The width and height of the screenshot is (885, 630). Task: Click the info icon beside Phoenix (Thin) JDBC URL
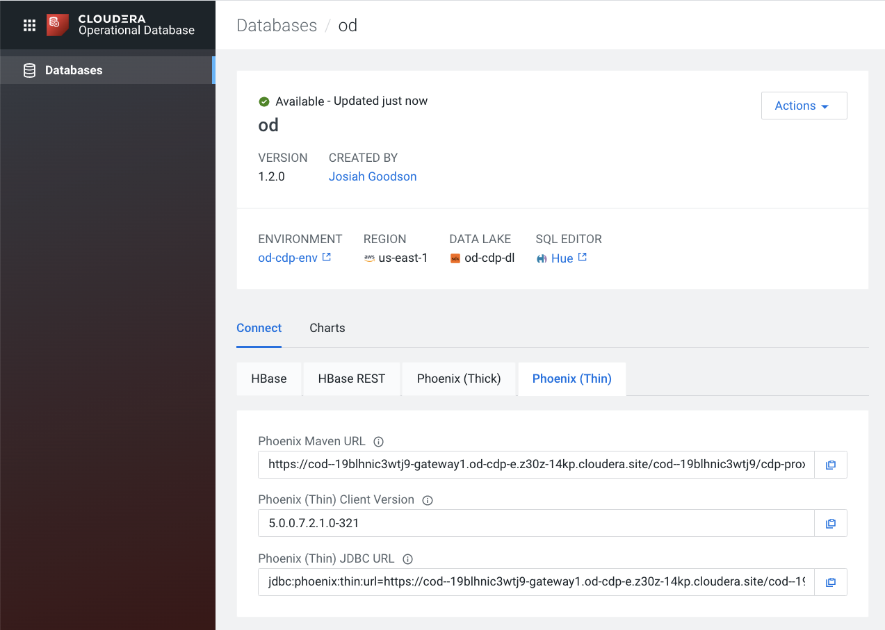[x=407, y=558]
